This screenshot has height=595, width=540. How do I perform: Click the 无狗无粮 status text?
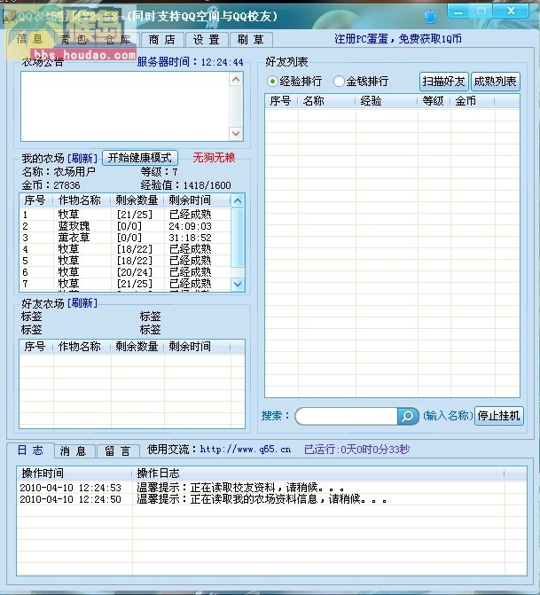[214, 158]
